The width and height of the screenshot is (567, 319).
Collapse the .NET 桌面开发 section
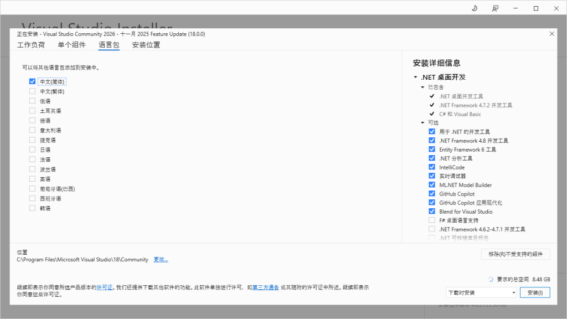pos(415,78)
